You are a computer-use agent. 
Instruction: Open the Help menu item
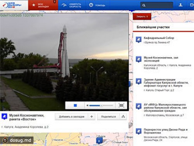pos(97,5)
